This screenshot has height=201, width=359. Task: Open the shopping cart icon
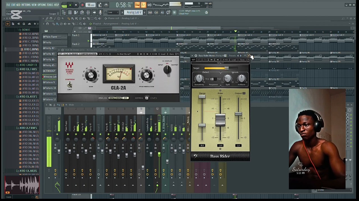click(174, 12)
